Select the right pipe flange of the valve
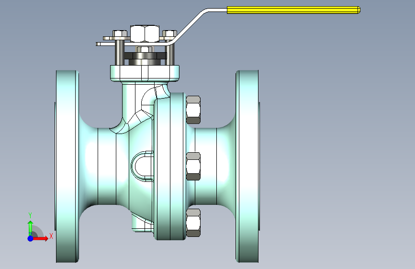Image resolution: width=415 pixels, height=269 pixels. [x=247, y=167]
